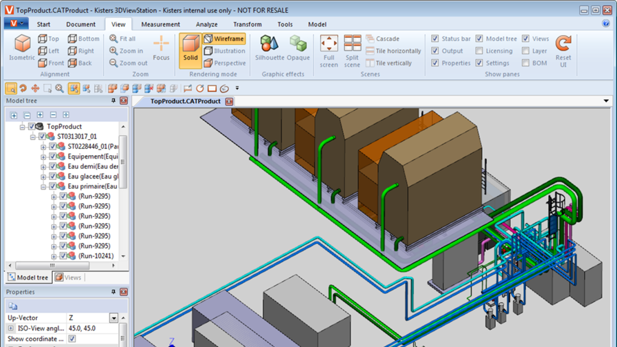
Task: Open the Tools ribbon tab
Action: coord(285,24)
